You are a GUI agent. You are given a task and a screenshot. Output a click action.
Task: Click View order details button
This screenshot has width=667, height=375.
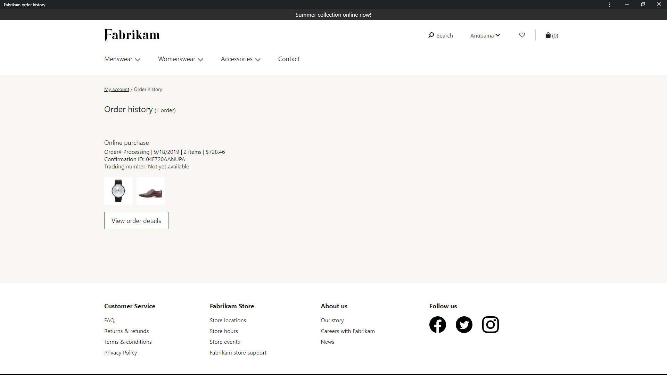pos(136,221)
